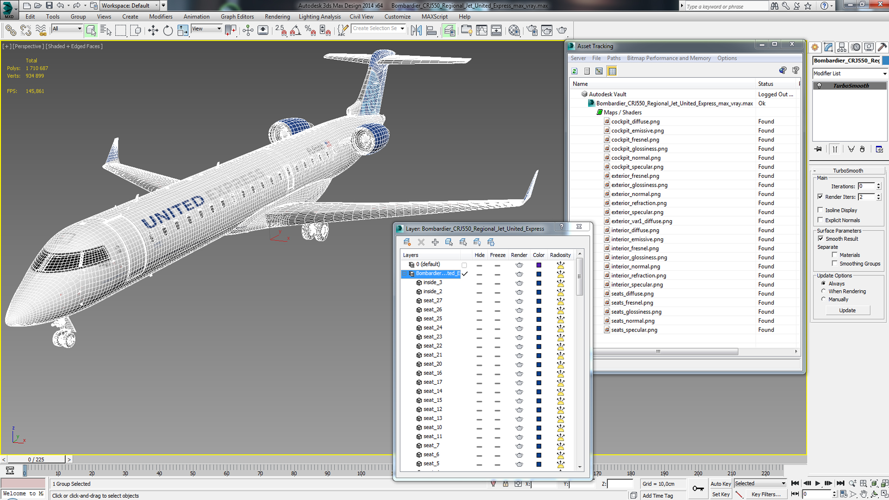Check the 0 (default) layer current box
Image resolution: width=889 pixels, height=500 pixels.
coord(464,265)
